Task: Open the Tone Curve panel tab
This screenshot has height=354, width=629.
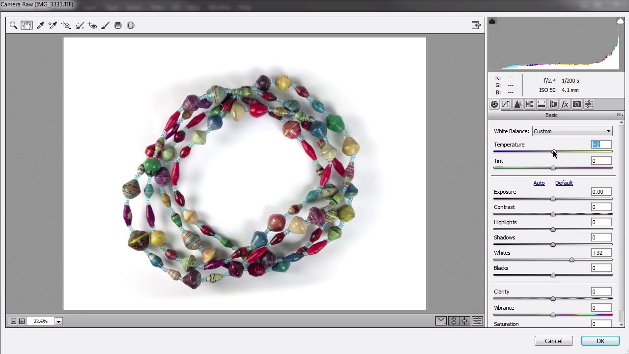Action: [506, 104]
